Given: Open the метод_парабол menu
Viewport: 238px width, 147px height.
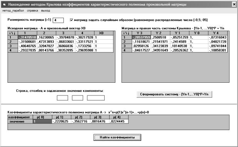Looking at the screenshot, I should coord(13,11).
